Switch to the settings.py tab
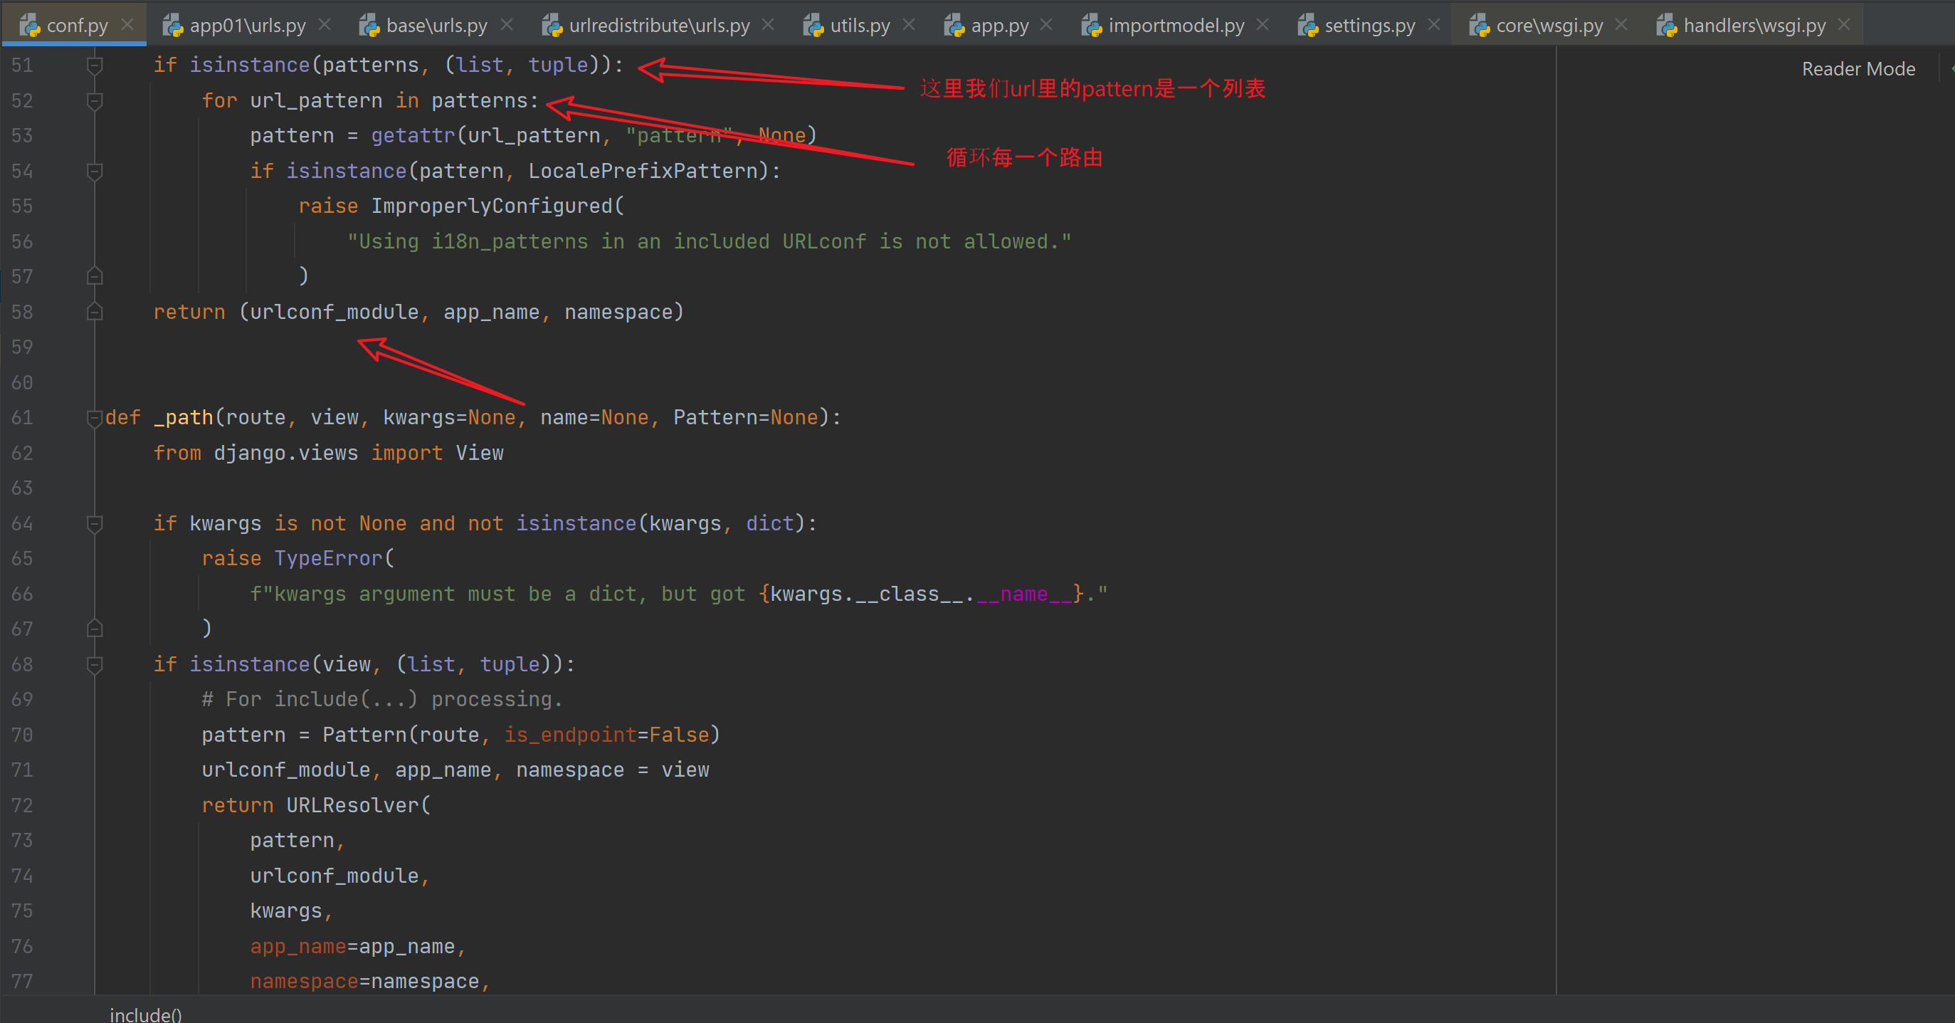Screen dimensions: 1955x1023 (x=1369, y=26)
